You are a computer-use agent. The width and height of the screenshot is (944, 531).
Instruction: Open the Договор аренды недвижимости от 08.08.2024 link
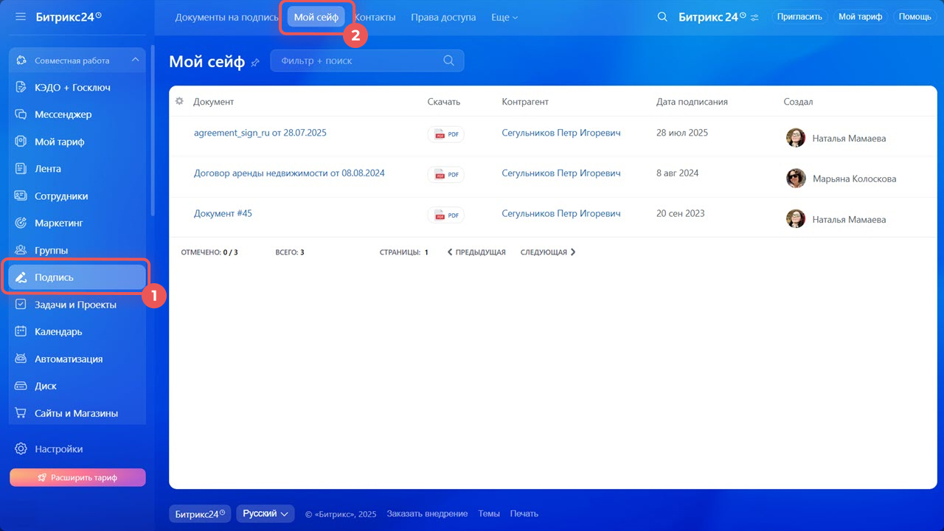pyautogui.click(x=289, y=173)
